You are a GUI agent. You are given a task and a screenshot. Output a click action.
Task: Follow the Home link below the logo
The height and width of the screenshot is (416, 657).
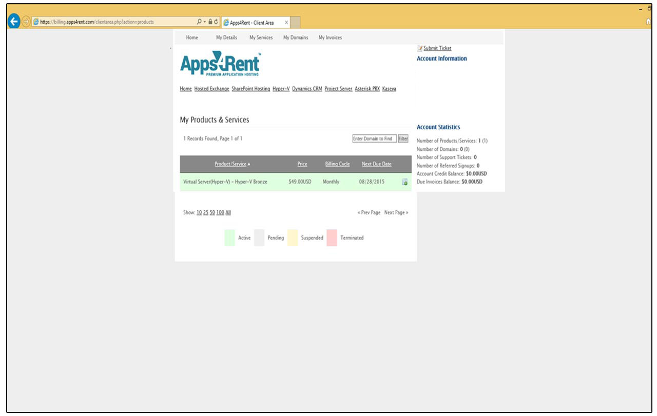pyautogui.click(x=186, y=89)
